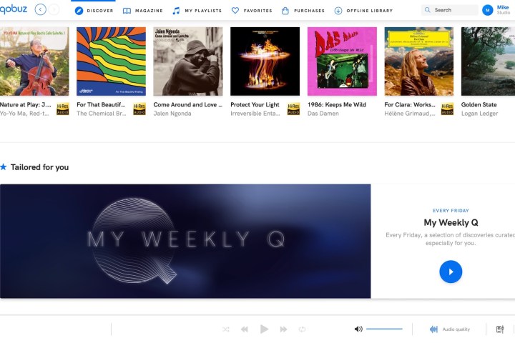Open the Magazine tab
515x343 pixels.
(142, 11)
